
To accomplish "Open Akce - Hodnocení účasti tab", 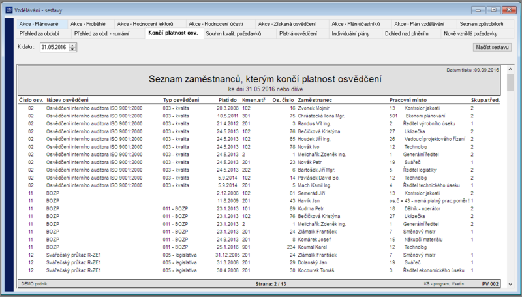I will click(221, 24).
